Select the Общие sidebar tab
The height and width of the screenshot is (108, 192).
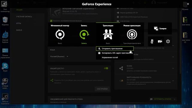click(19, 10)
